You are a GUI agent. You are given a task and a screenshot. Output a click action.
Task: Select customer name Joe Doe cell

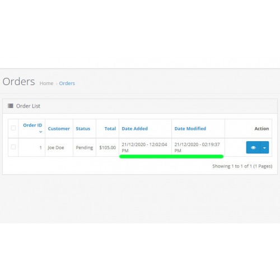click(56, 148)
